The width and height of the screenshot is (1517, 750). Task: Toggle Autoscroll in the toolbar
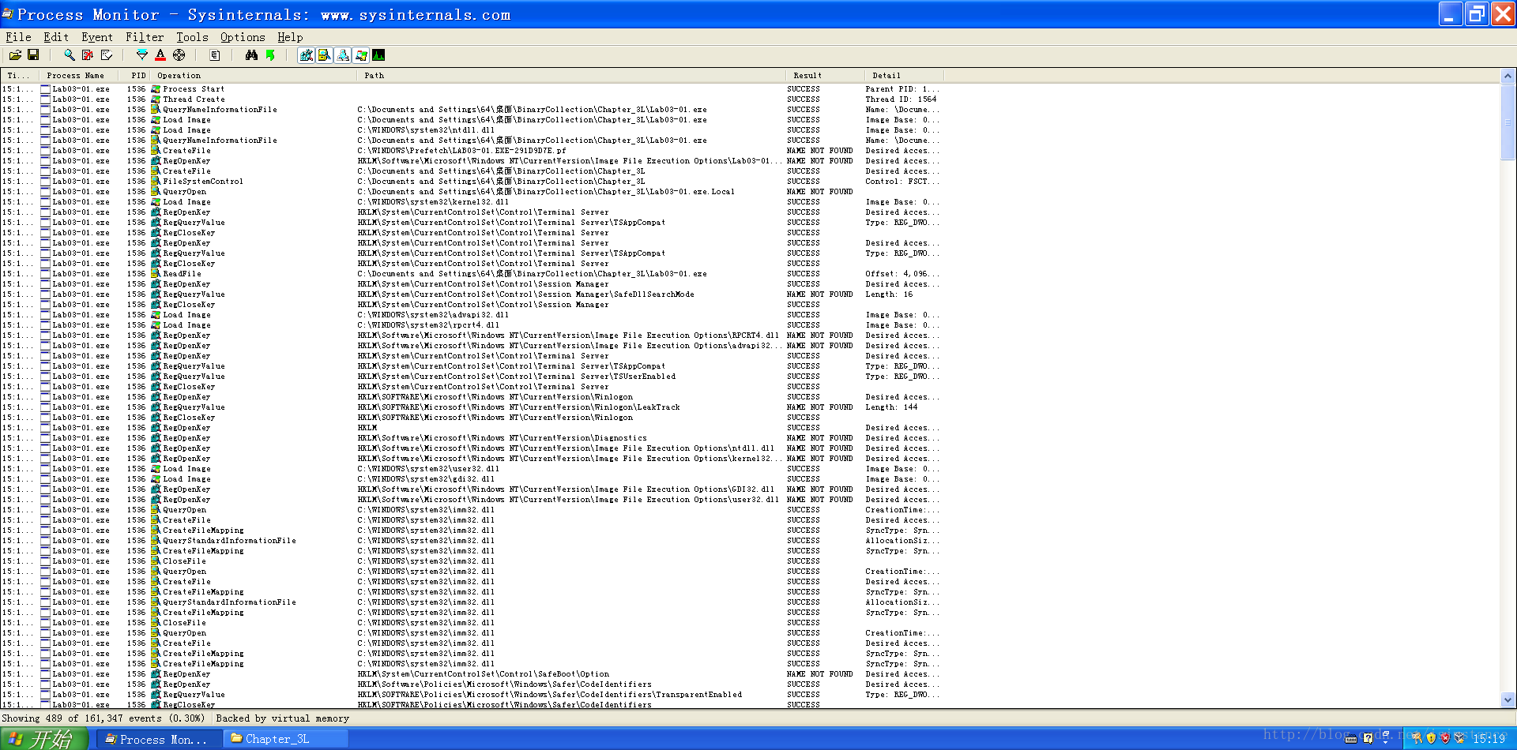88,55
